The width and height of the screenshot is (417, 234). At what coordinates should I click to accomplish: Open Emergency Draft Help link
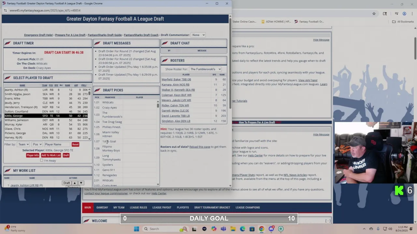tap(38, 35)
